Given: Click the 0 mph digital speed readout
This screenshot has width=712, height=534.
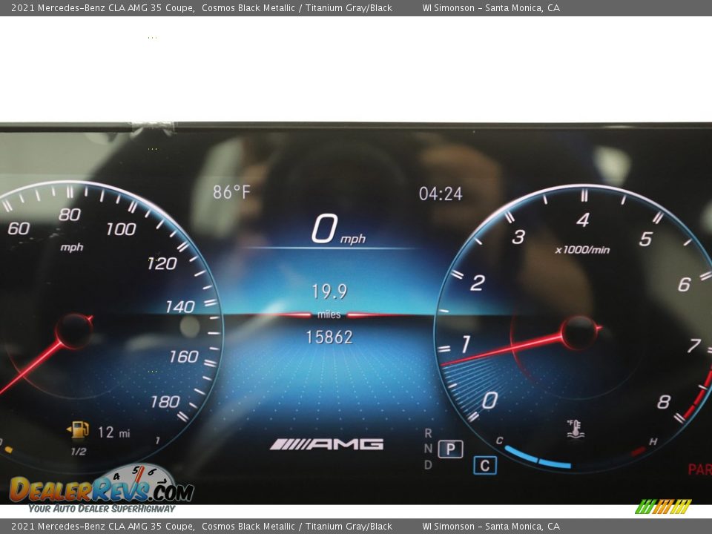Looking at the screenshot, I should coord(338,229).
